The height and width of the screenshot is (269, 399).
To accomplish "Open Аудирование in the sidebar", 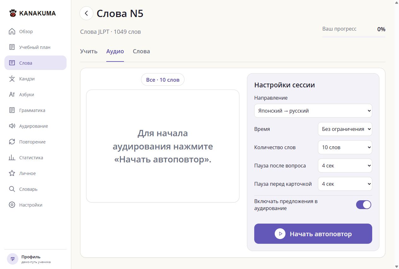I will [35, 126].
